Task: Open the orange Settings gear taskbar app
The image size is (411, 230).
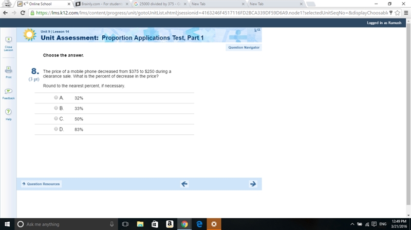Action: pyautogui.click(x=214, y=224)
